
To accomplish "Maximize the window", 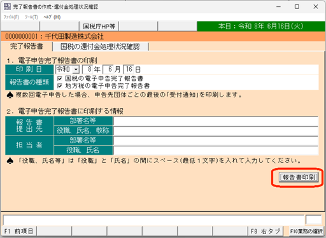I will coord(297,7).
